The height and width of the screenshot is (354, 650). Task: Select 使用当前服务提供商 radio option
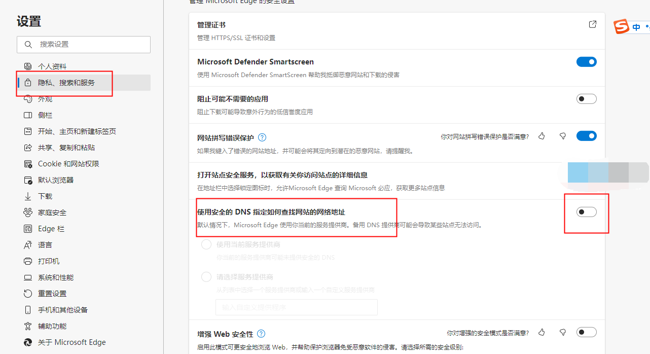pos(206,244)
